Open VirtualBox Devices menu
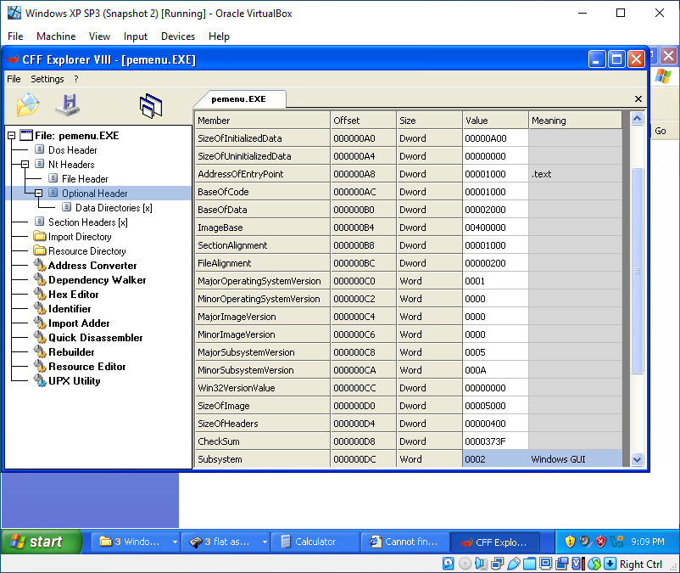This screenshot has width=680, height=573. point(178,37)
